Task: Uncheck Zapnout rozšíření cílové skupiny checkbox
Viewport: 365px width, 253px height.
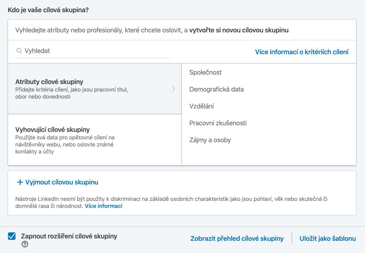Action: [x=12, y=236]
